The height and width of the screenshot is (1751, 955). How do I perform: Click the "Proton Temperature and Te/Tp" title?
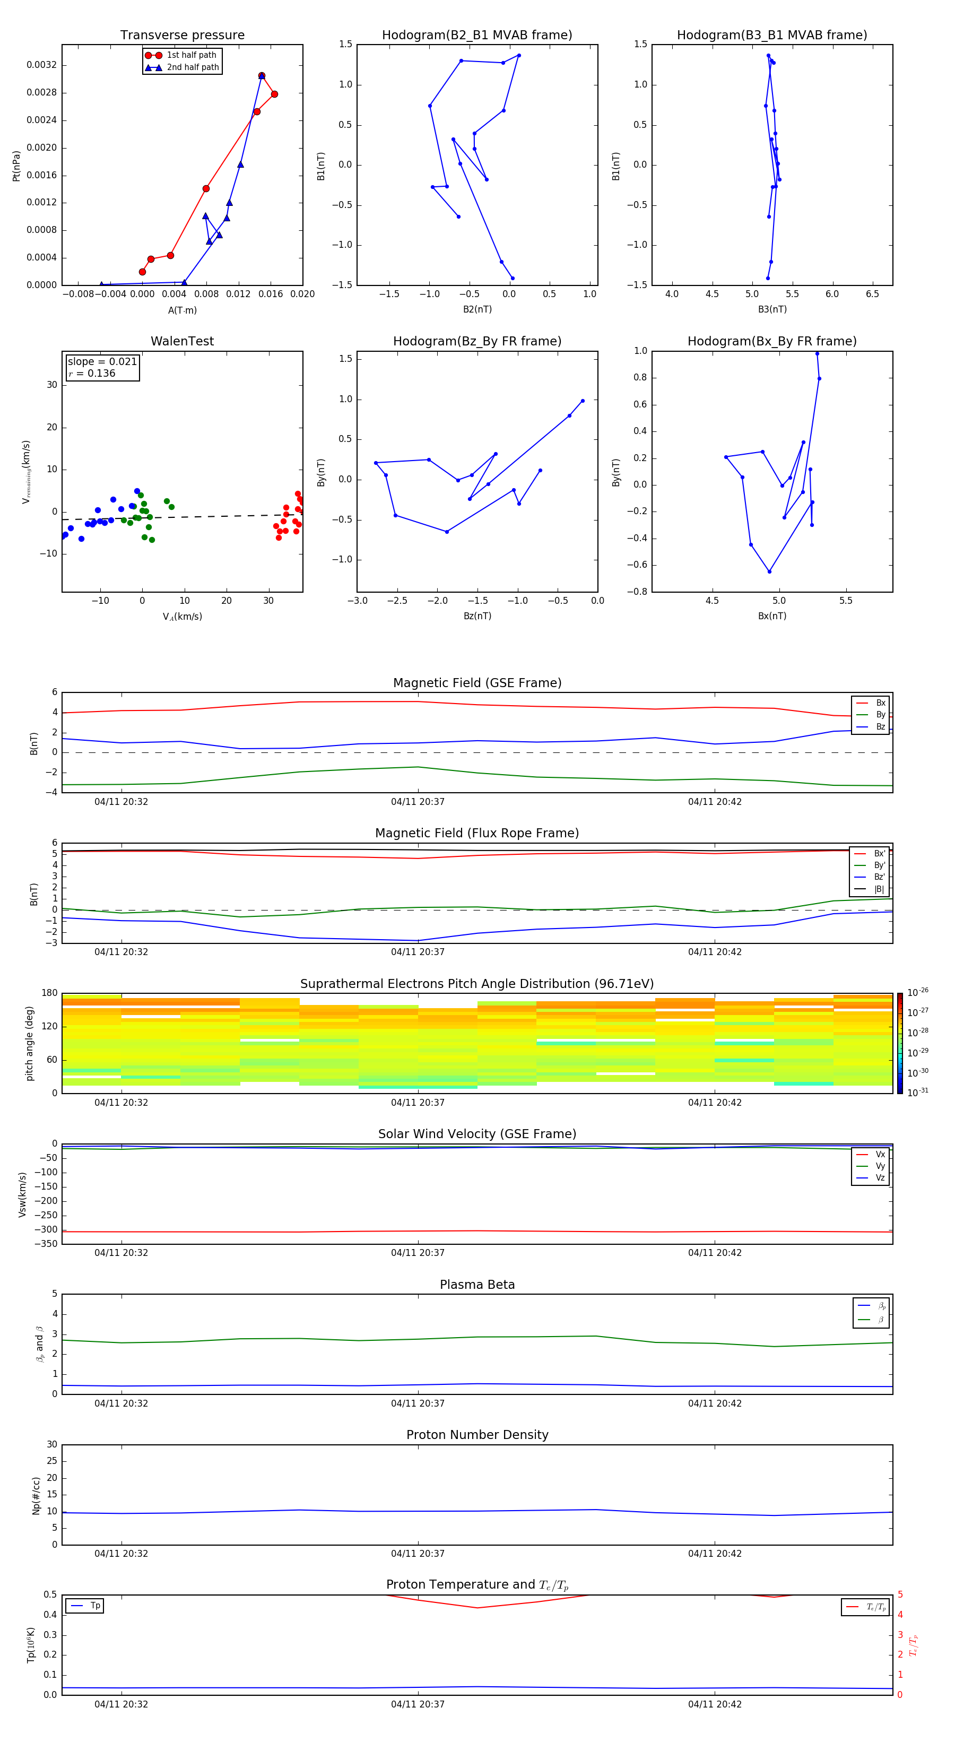pos(477,1585)
